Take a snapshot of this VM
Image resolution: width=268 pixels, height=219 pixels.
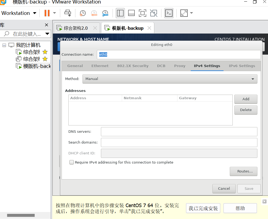click(x=82, y=13)
